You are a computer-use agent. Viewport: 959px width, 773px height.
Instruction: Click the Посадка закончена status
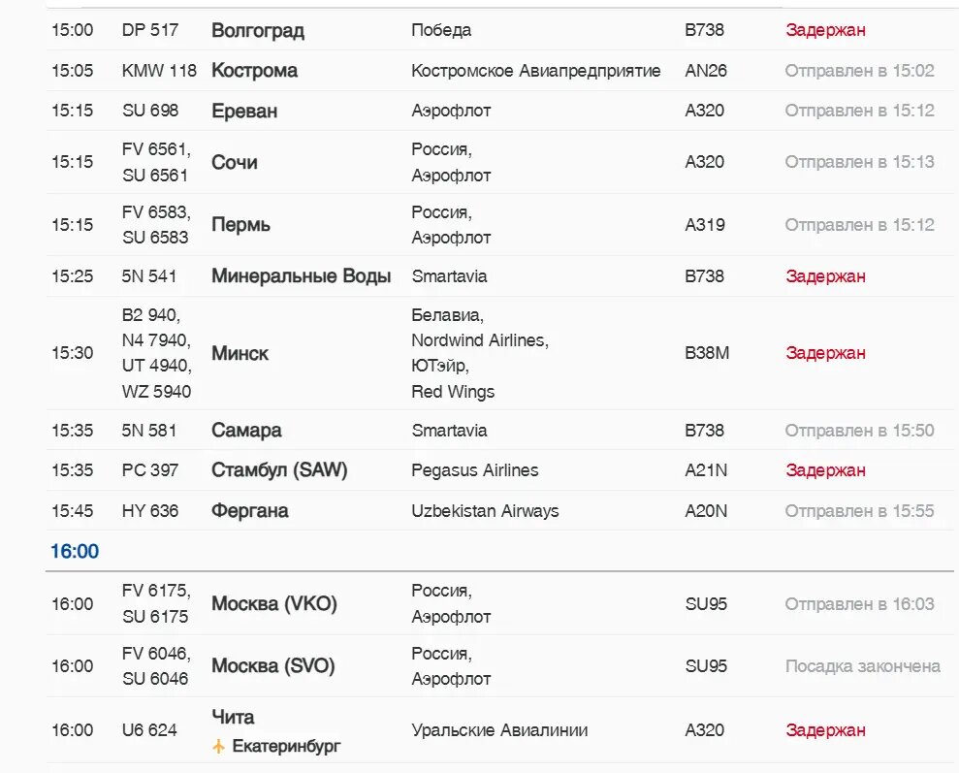[862, 666]
